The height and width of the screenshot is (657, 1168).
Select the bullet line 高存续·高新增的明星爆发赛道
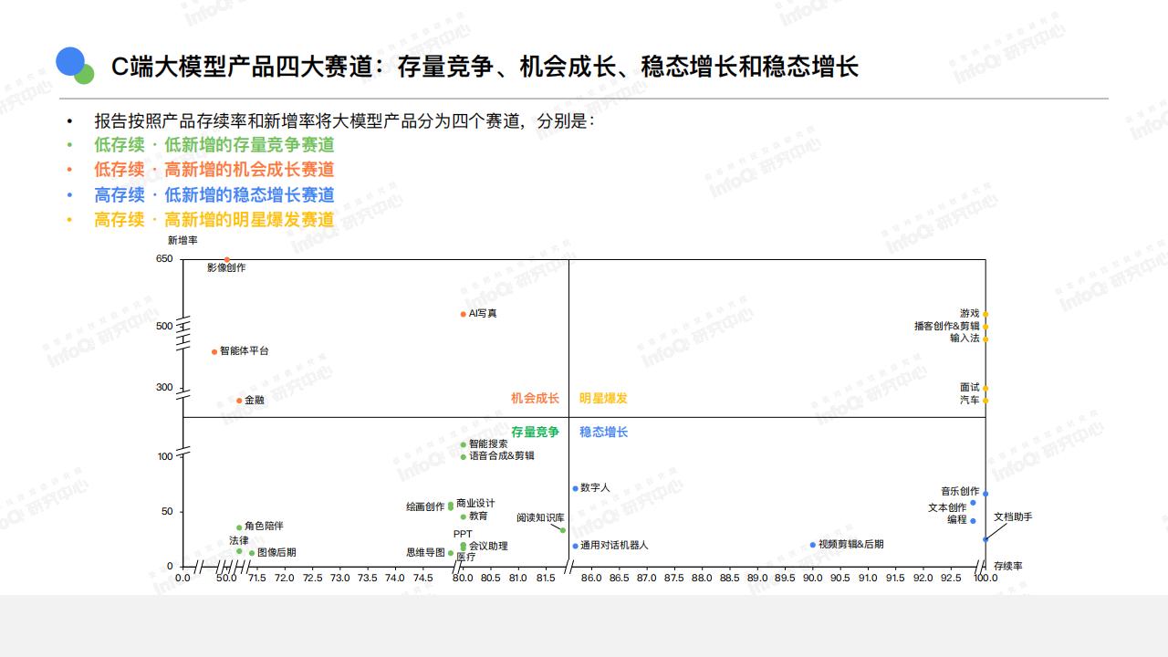[214, 220]
